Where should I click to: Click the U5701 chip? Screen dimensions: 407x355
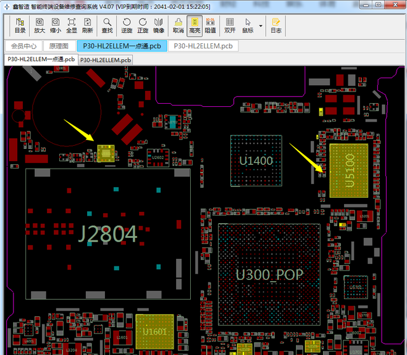click(x=355, y=287)
